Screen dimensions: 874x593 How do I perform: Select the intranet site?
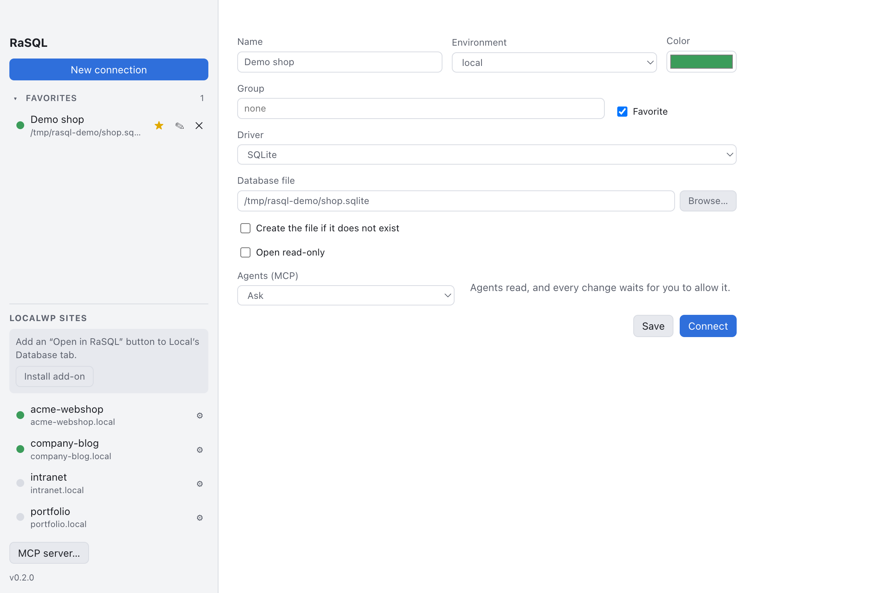pos(109,483)
